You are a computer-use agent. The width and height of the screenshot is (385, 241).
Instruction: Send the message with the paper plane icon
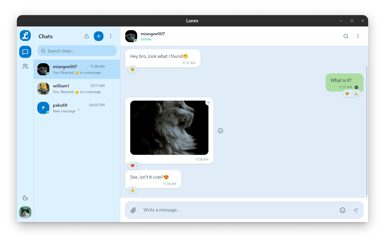click(x=356, y=210)
